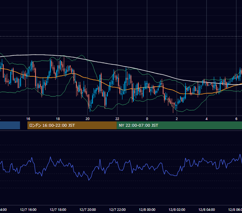Click the 0 hour axis label

[x=147, y=119]
